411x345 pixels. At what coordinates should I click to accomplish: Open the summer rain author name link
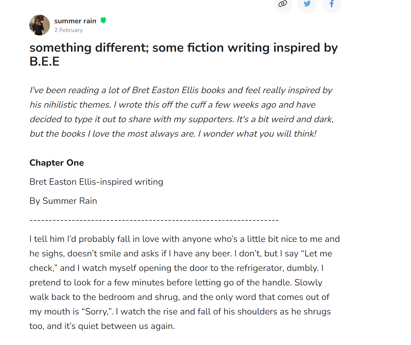(75, 21)
